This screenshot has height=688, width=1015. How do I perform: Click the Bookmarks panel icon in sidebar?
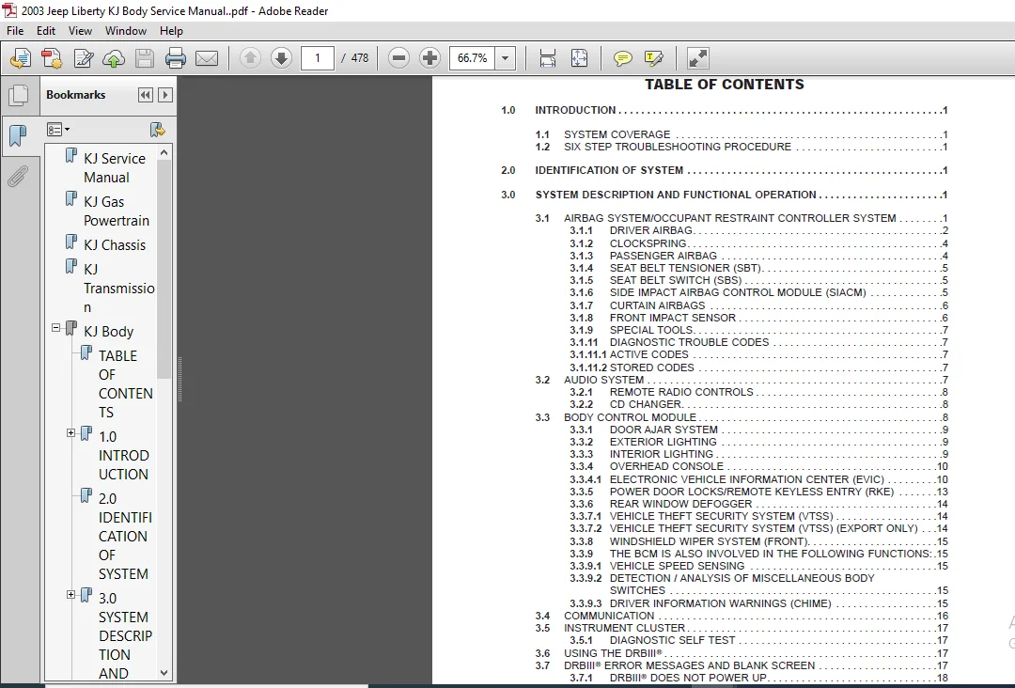click(18, 136)
